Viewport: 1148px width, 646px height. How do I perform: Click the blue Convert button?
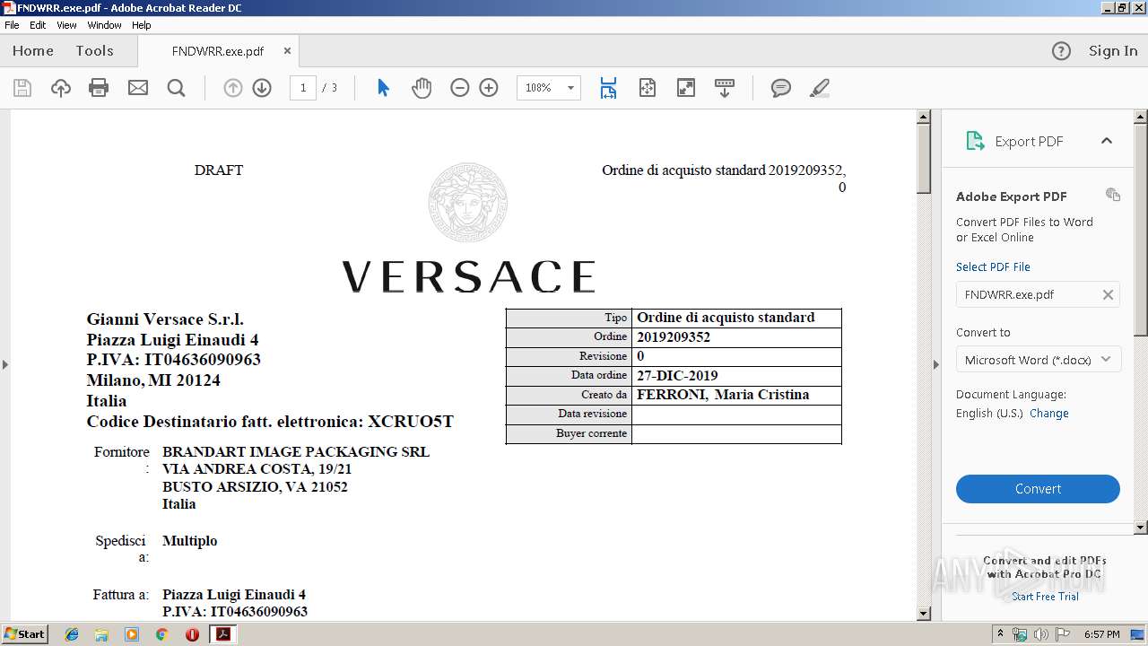(x=1038, y=489)
